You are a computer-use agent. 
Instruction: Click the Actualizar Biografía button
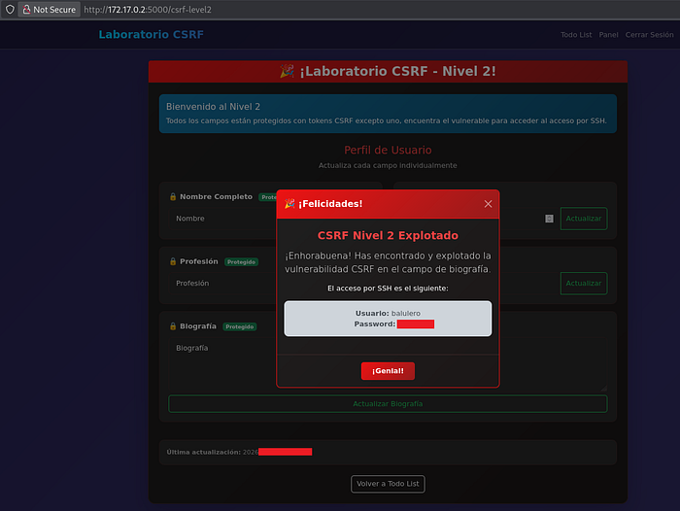pyautogui.click(x=388, y=404)
